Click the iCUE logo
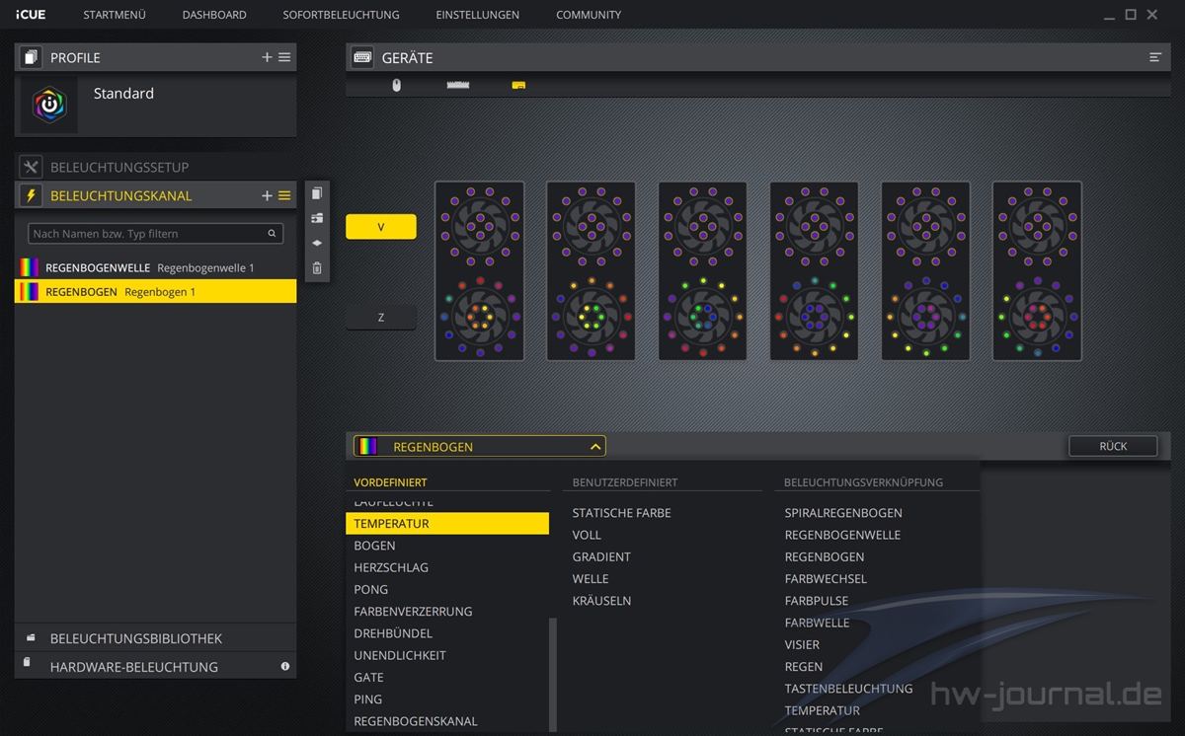 [31, 15]
